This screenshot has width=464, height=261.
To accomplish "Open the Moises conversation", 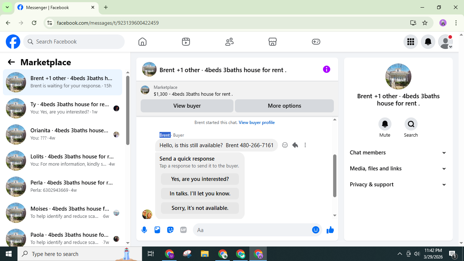I will pos(62,212).
